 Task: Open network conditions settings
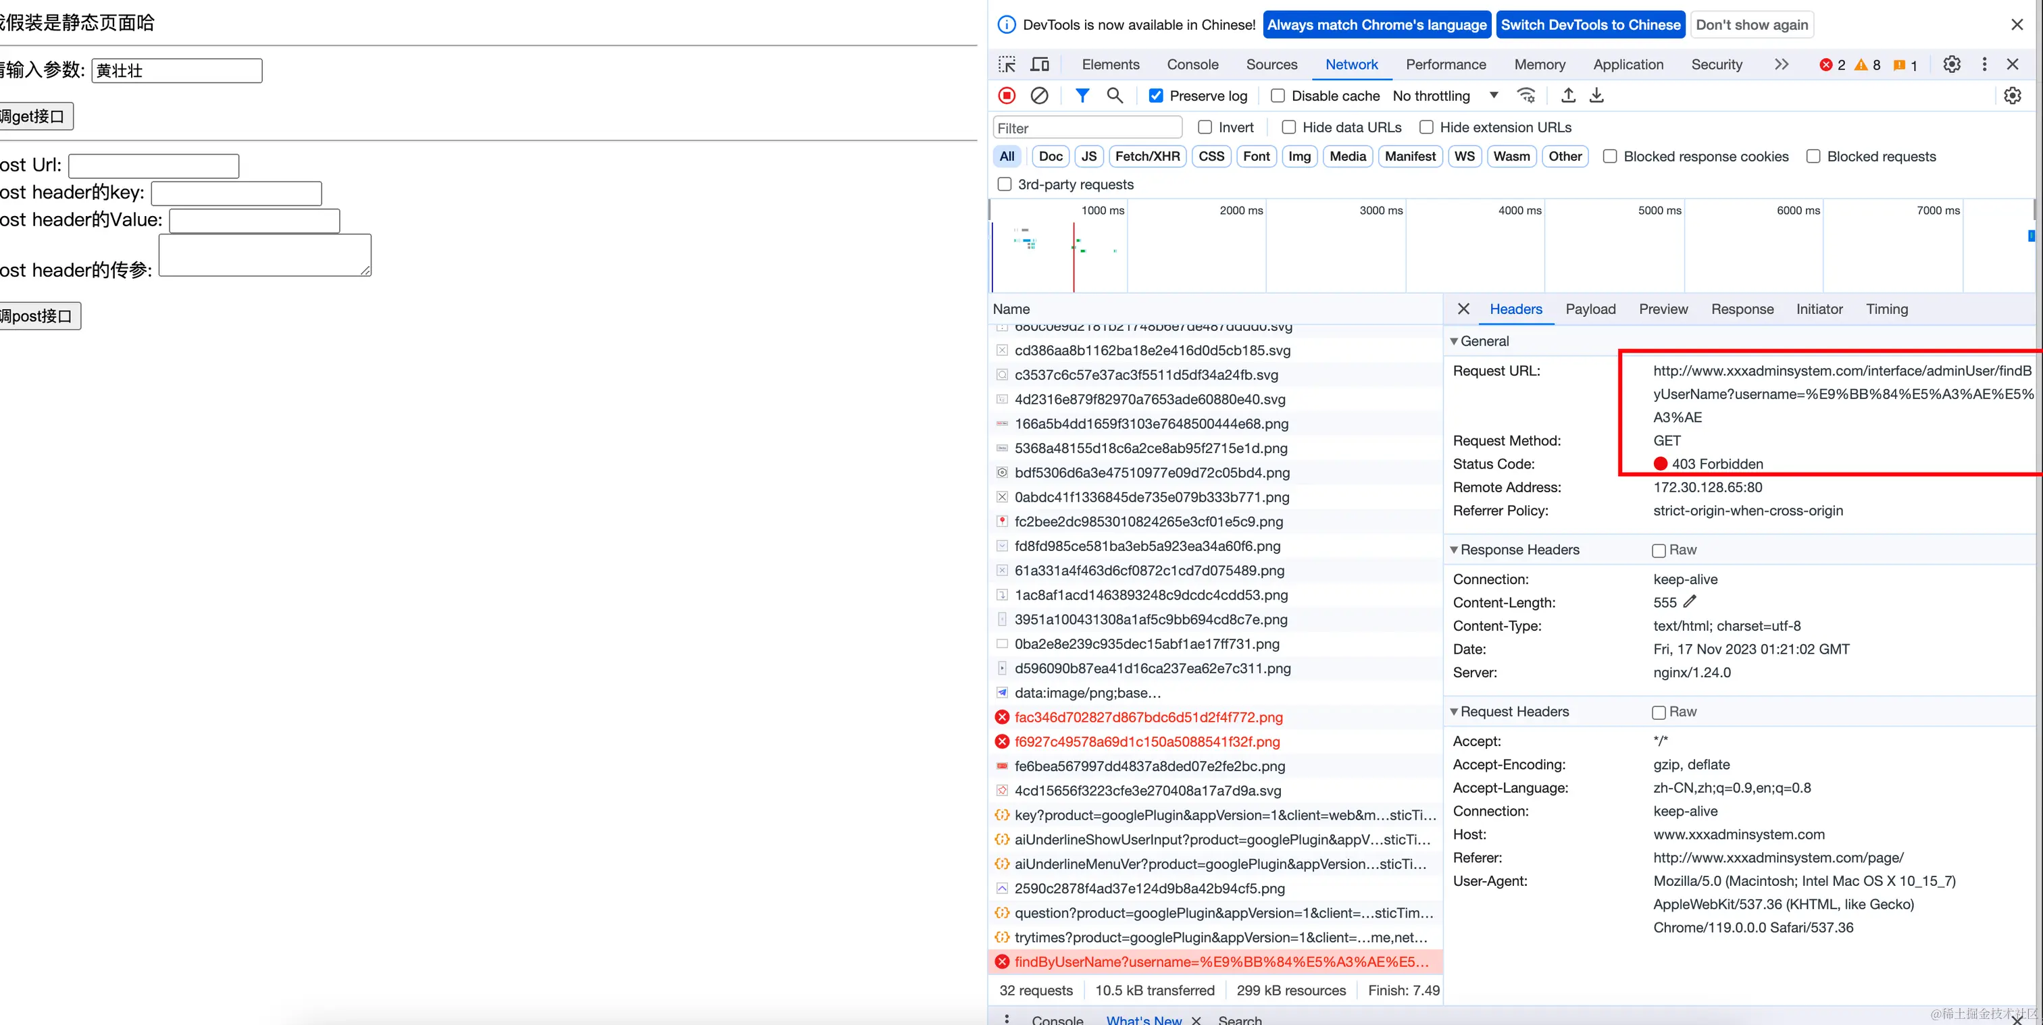1527,95
